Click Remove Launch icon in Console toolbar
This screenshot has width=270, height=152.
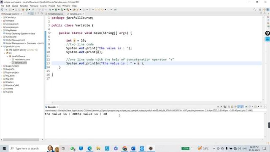(x=221, y=107)
